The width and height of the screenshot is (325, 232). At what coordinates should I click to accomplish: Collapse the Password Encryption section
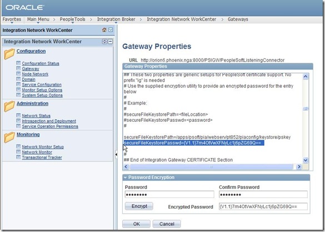point(125,177)
